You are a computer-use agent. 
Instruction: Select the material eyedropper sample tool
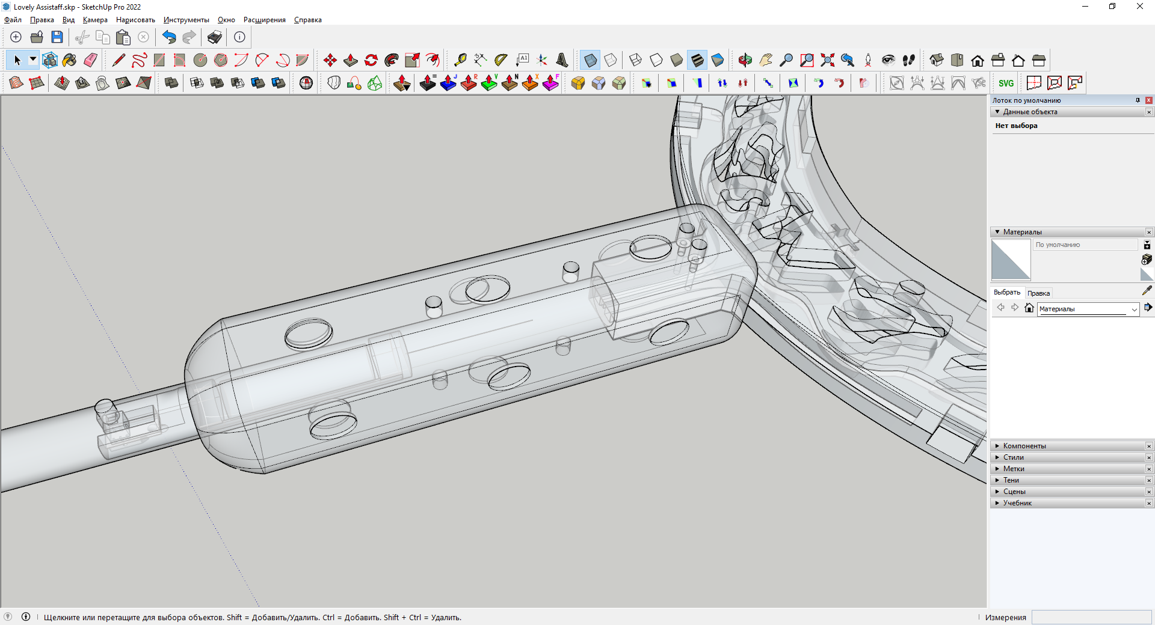(1147, 291)
